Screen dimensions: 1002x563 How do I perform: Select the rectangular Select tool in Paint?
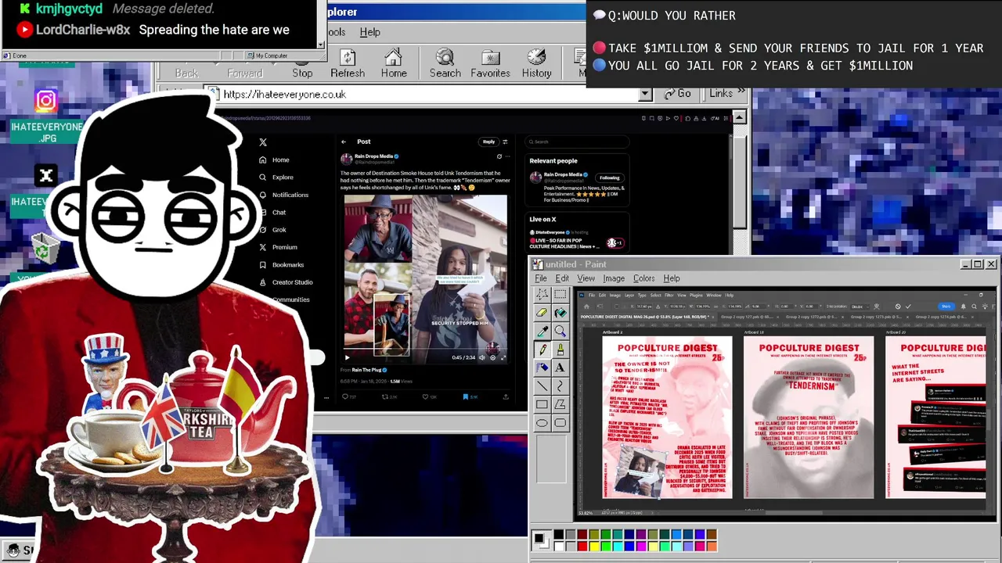560,295
